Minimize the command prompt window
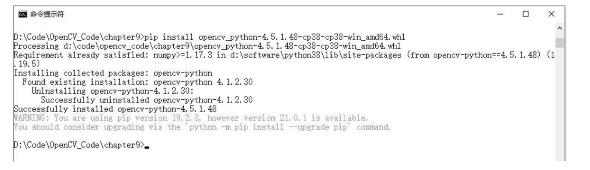Viewport: 590px width, 170px height. coord(501,14)
